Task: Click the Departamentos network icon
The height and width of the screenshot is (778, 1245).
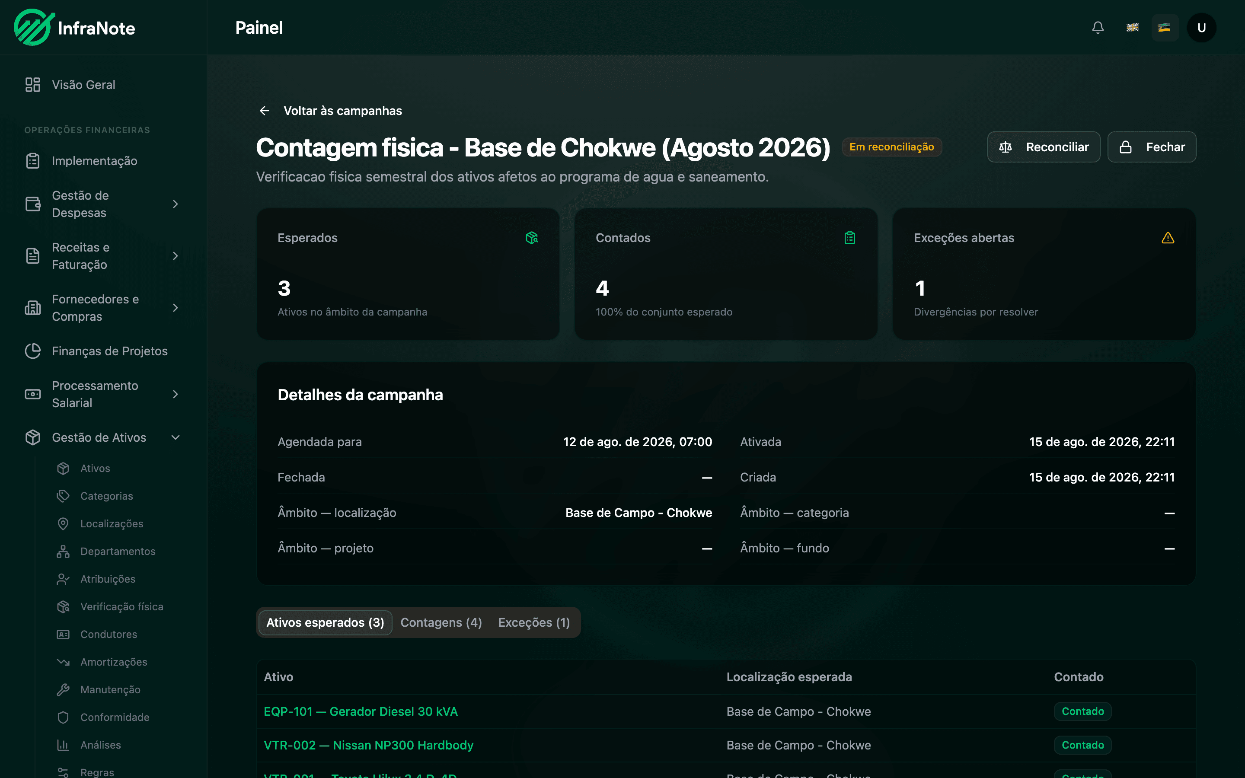Action: coord(63,552)
